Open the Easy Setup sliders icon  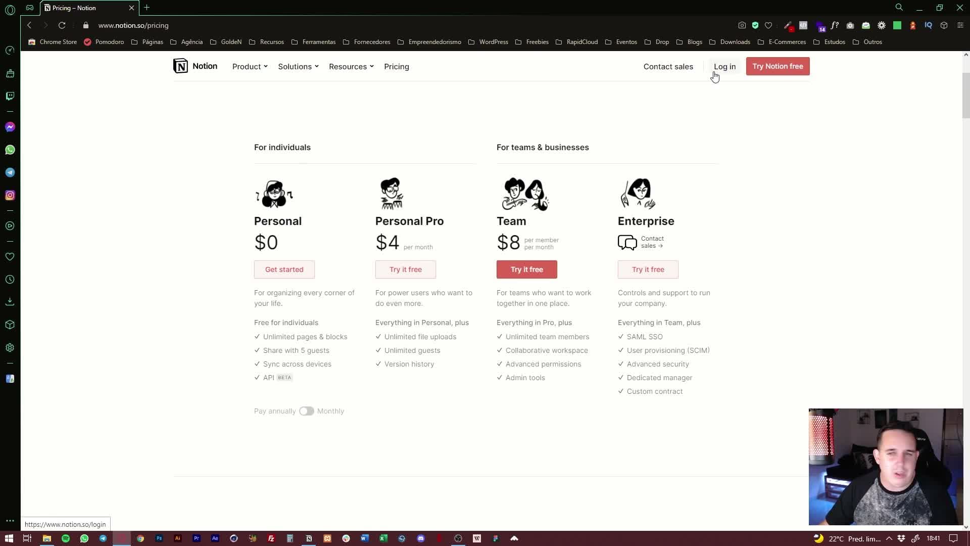(x=960, y=25)
